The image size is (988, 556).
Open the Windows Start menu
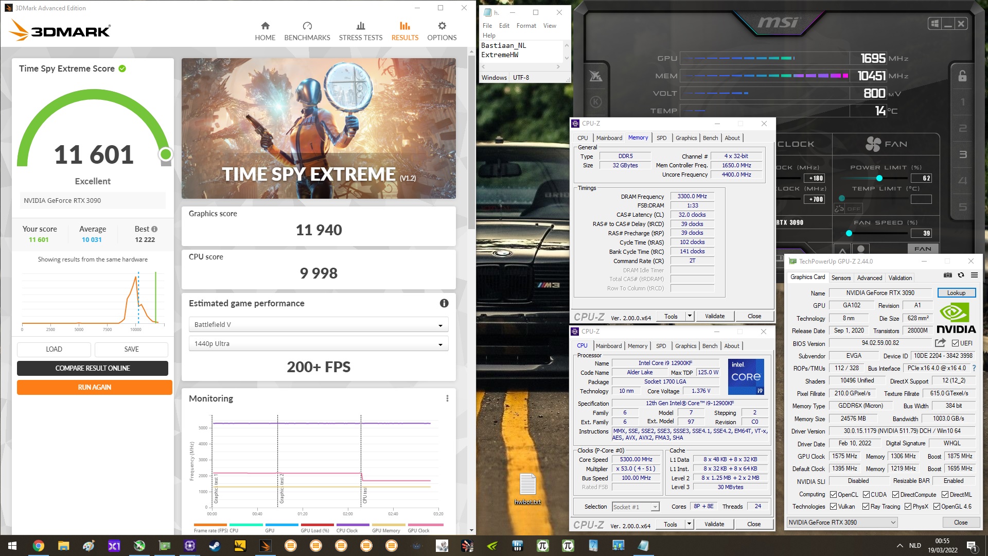12,546
